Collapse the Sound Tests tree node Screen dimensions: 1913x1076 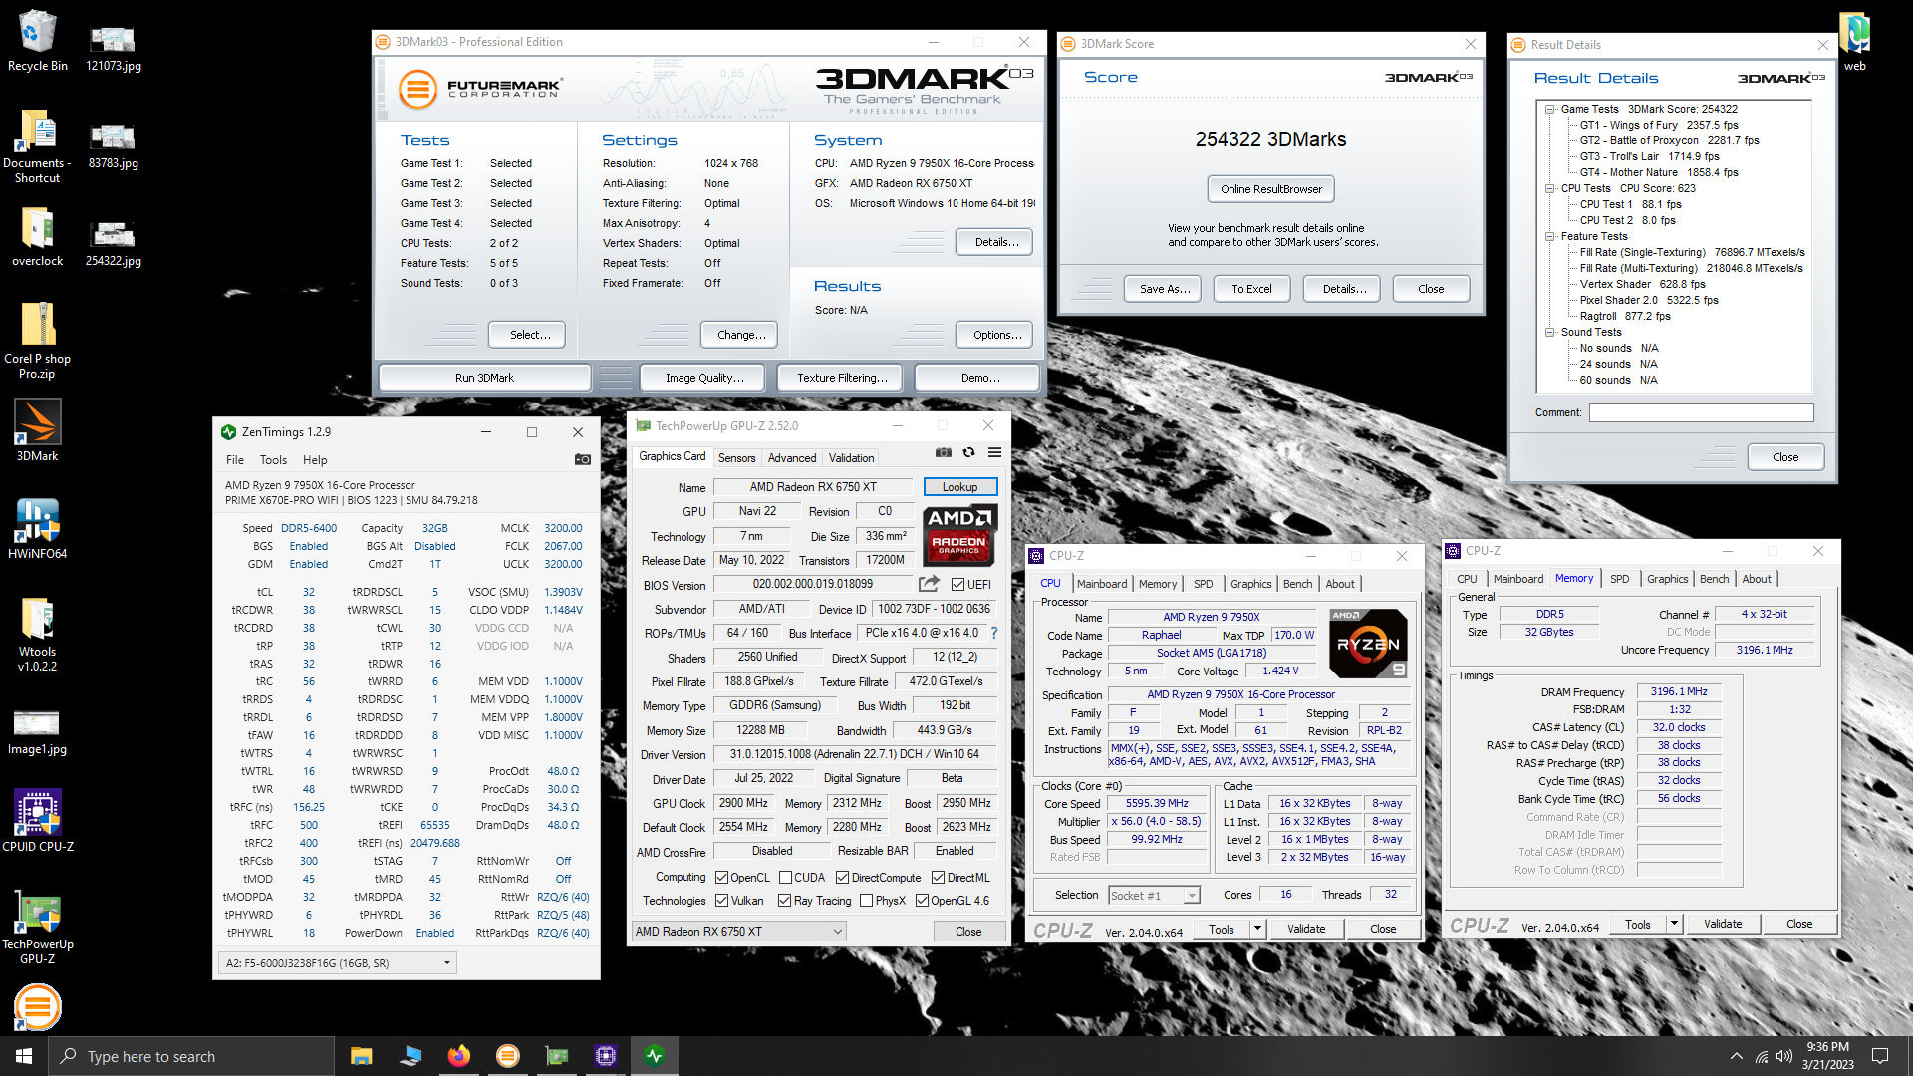1550,332
